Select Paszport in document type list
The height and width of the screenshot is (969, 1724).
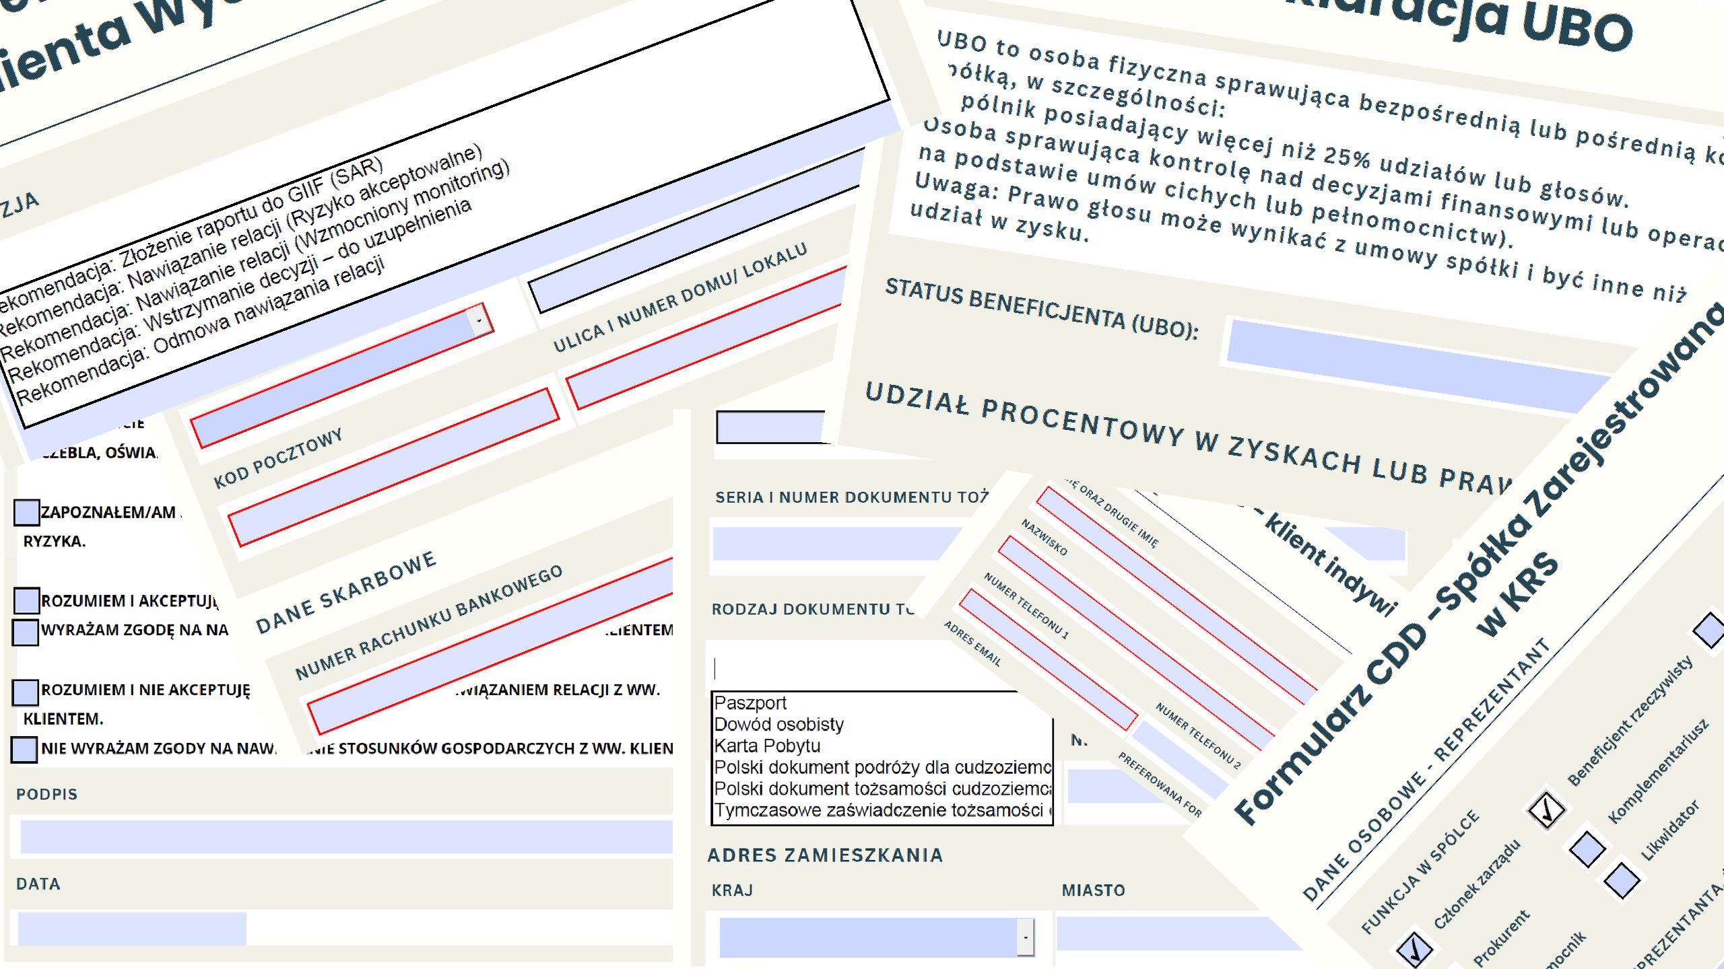tap(750, 703)
